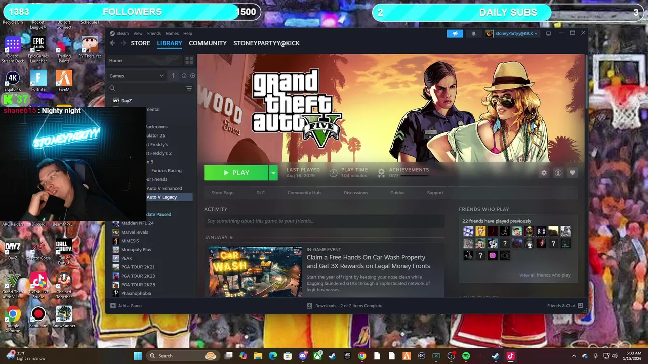648x364 pixels.
Task: Click the Windows Start button
Action: point(138,356)
